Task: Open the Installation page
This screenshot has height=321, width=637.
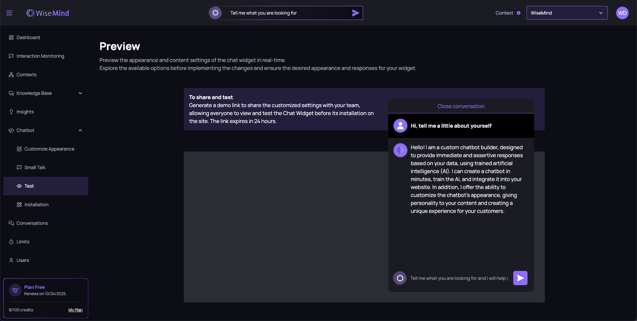Action: (36, 205)
